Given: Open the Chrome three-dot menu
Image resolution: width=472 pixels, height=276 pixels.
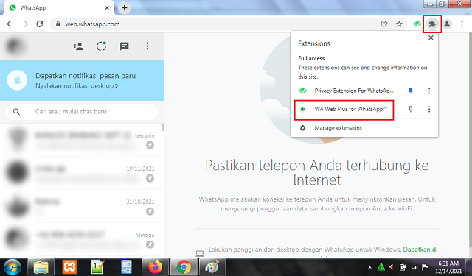Looking at the screenshot, I should tap(462, 24).
